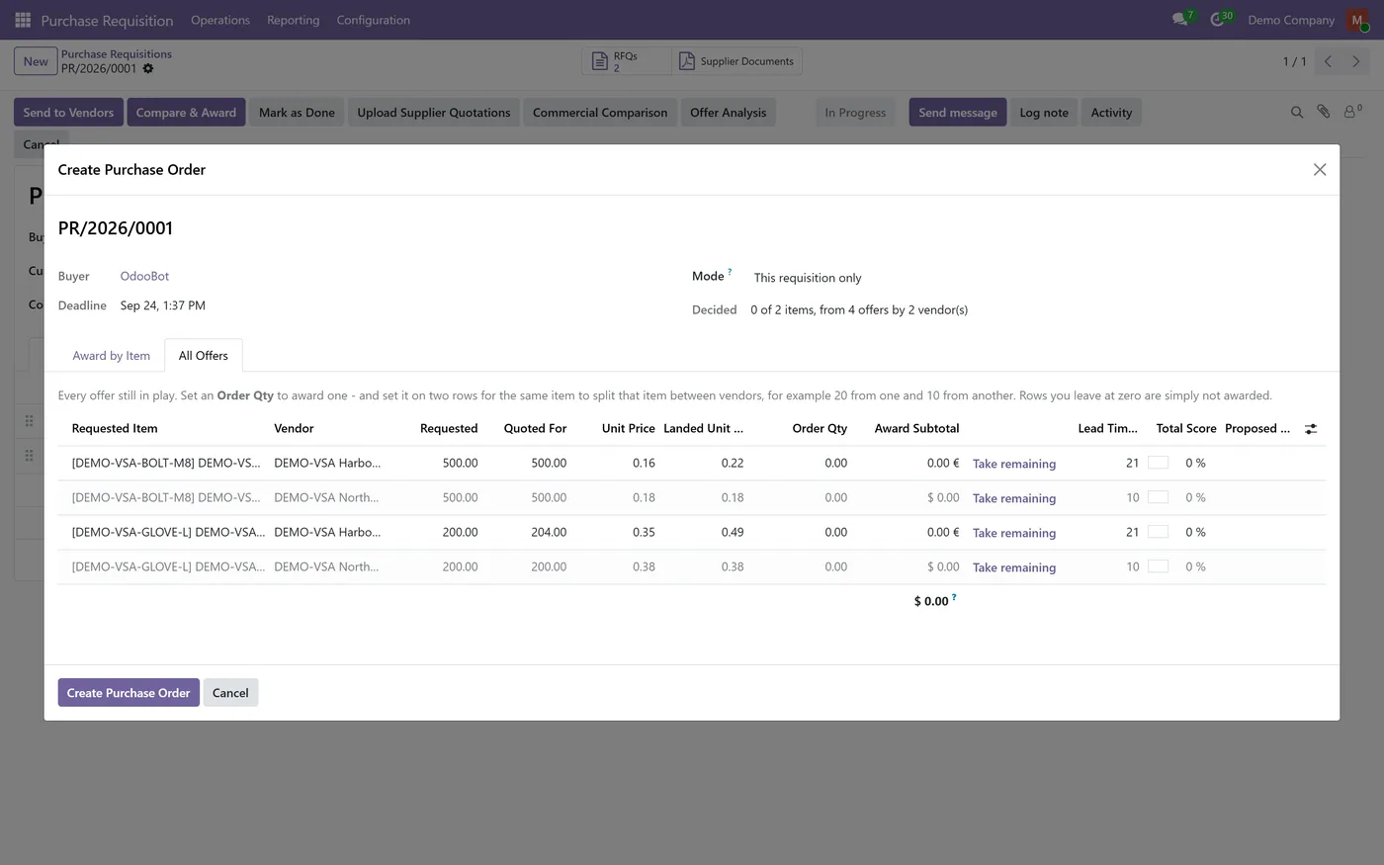
Task: Open Purchase Requisitions breadcrumb link
Action: [117, 54]
